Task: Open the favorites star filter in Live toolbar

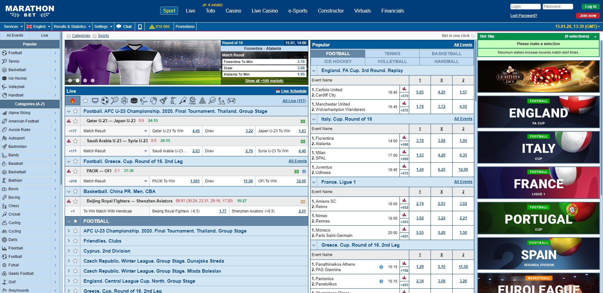Action: (85, 101)
